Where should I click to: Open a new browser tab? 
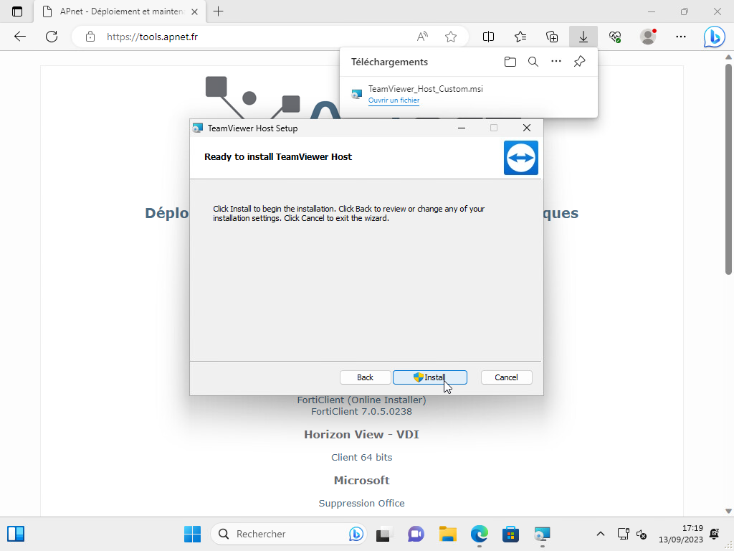pos(218,11)
